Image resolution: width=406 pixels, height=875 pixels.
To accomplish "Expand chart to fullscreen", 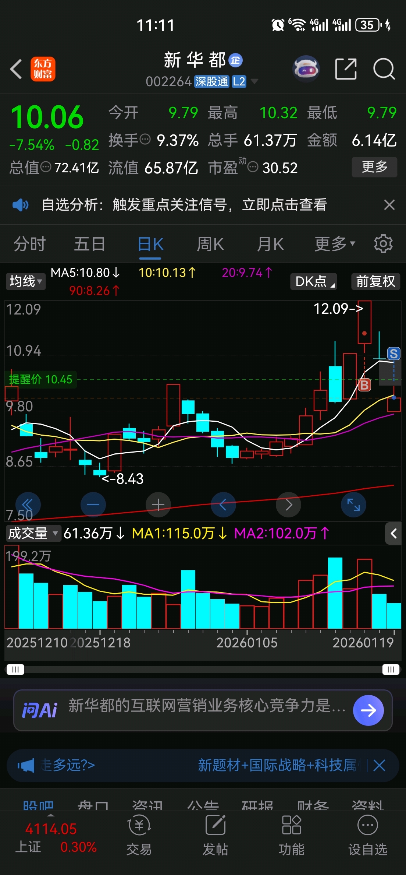I will point(353,505).
